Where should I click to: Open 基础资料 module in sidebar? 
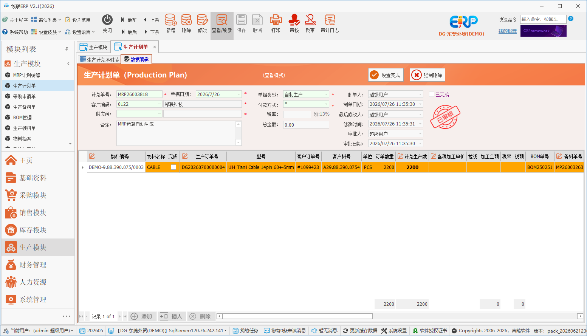(38, 178)
